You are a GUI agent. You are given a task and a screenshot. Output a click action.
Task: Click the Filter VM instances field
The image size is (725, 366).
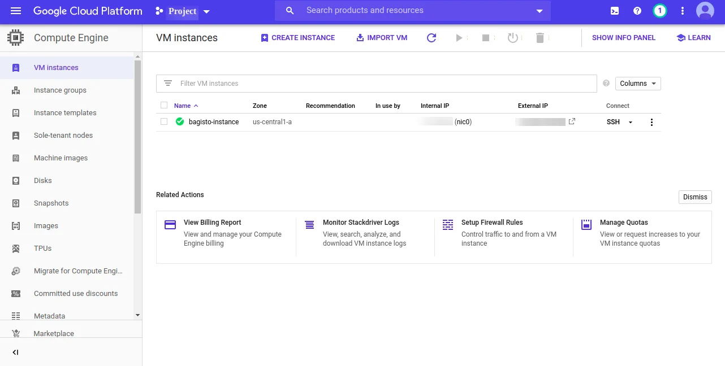[385, 84]
